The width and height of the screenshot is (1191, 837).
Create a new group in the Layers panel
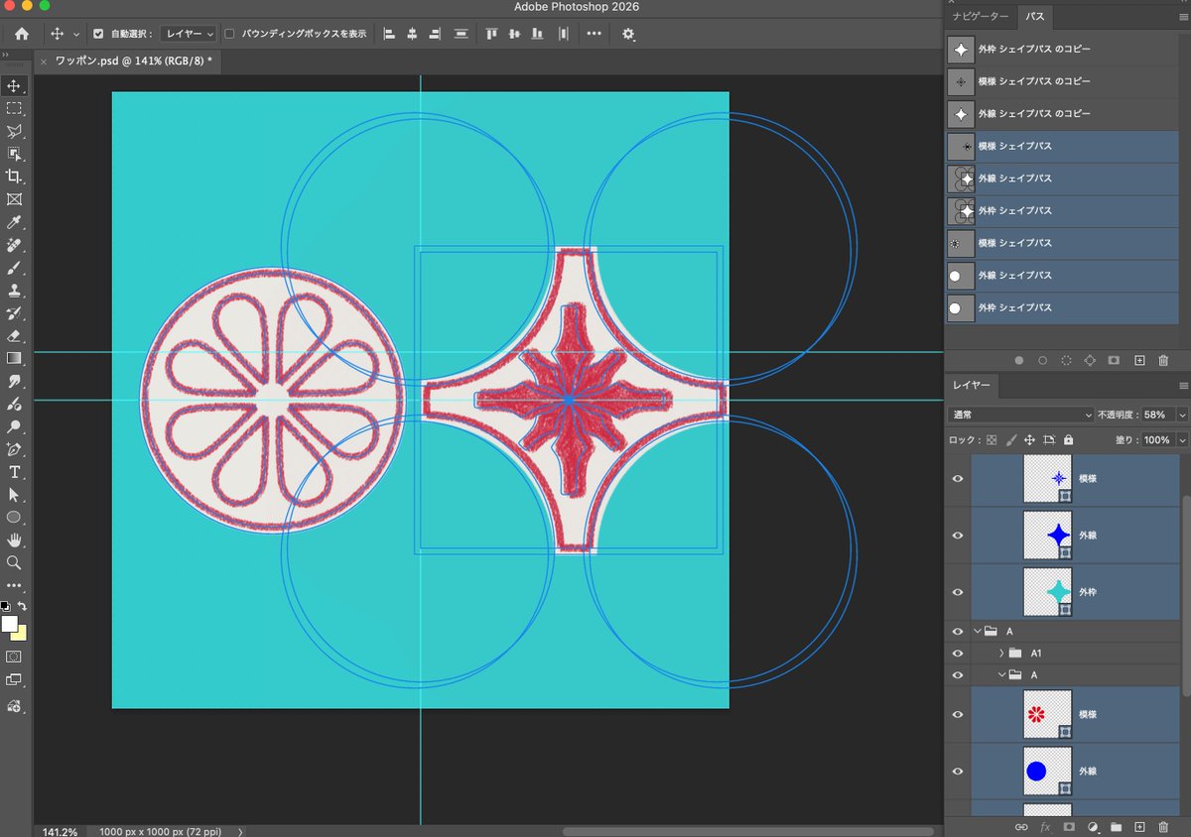click(1116, 826)
